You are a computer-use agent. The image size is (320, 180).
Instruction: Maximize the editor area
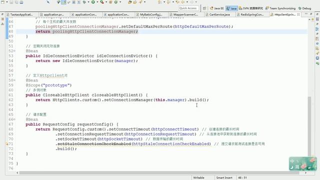311,13
